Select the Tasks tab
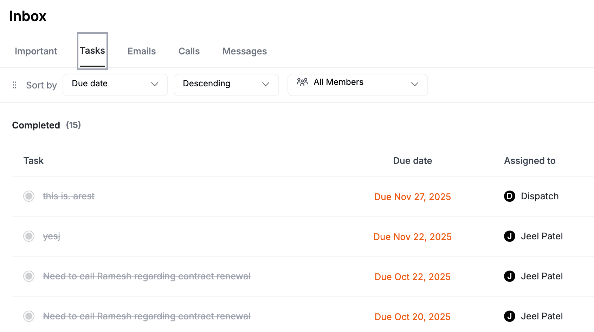Screen dimensions: 594x332 (92, 51)
